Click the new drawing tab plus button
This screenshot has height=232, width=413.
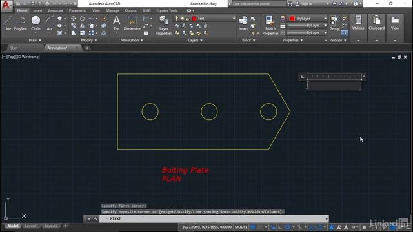coord(87,48)
